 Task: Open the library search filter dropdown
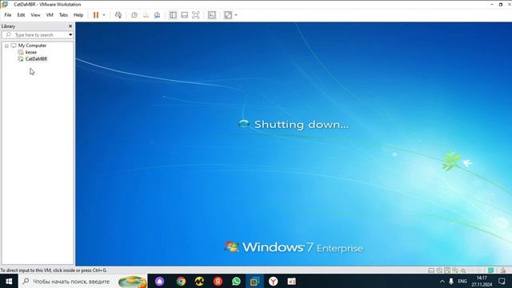tap(70, 34)
